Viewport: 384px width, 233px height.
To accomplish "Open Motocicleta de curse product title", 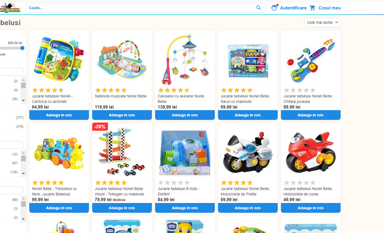I will pos(308,191).
